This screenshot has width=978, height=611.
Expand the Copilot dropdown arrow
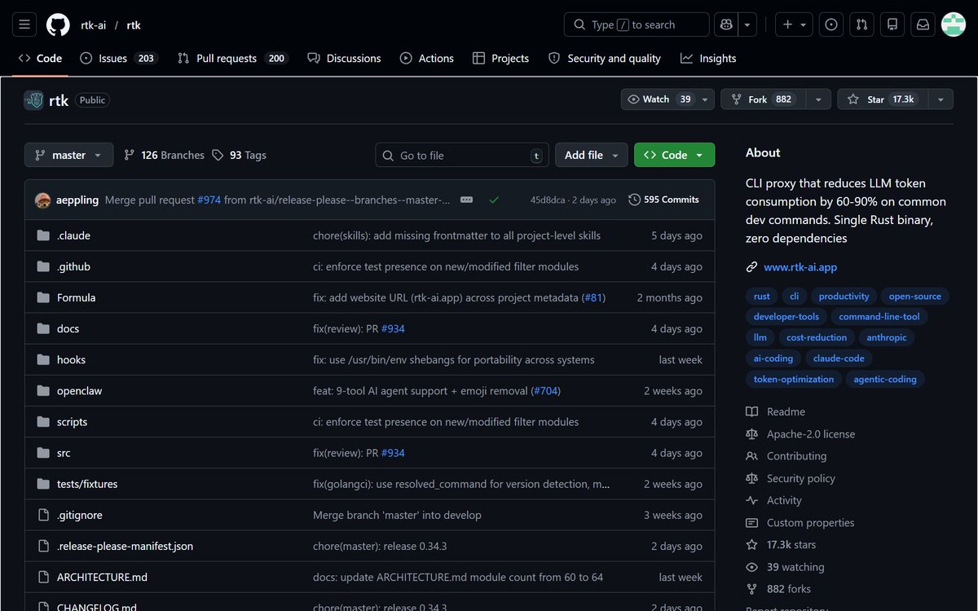click(x=748, y=24)
